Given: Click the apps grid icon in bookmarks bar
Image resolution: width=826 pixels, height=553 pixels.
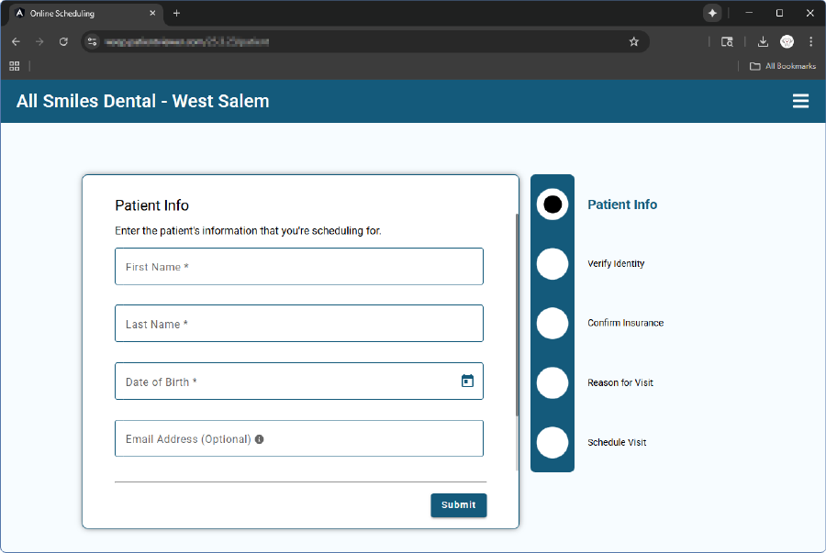Looking at the screenshot, I should (x=15, y=66).
